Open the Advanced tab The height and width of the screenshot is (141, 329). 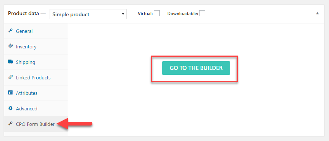click(36, 108)
